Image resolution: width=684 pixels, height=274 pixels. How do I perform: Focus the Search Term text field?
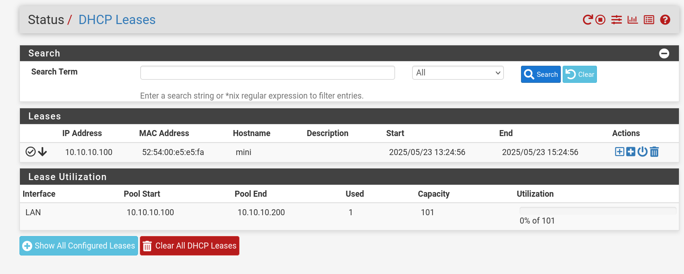click(x=267, y=73)
